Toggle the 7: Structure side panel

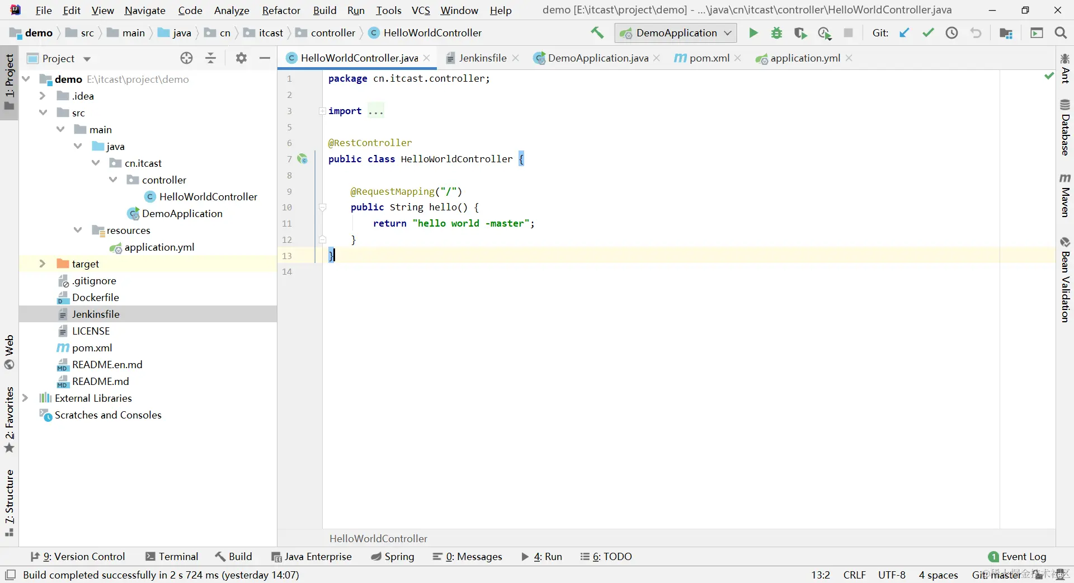tap(10, 502)
